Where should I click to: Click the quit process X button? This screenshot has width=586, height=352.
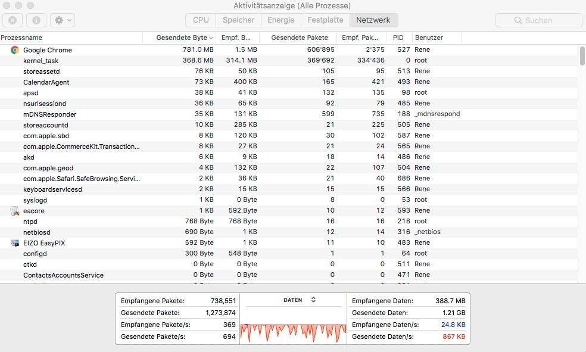tap(13, 20)
